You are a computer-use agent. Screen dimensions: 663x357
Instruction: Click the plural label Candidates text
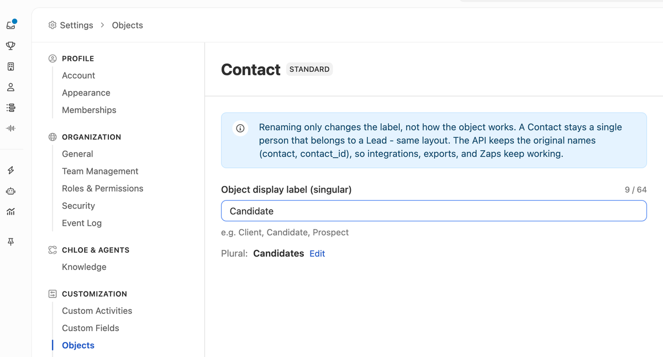(x=278, y=254)
